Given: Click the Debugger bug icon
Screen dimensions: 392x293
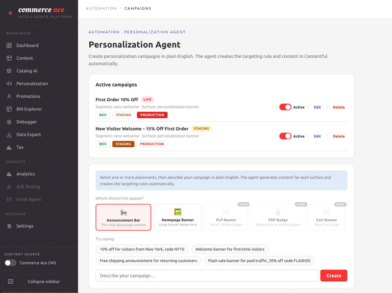Looking at the screenshot, I should click(x=9, y=122).
